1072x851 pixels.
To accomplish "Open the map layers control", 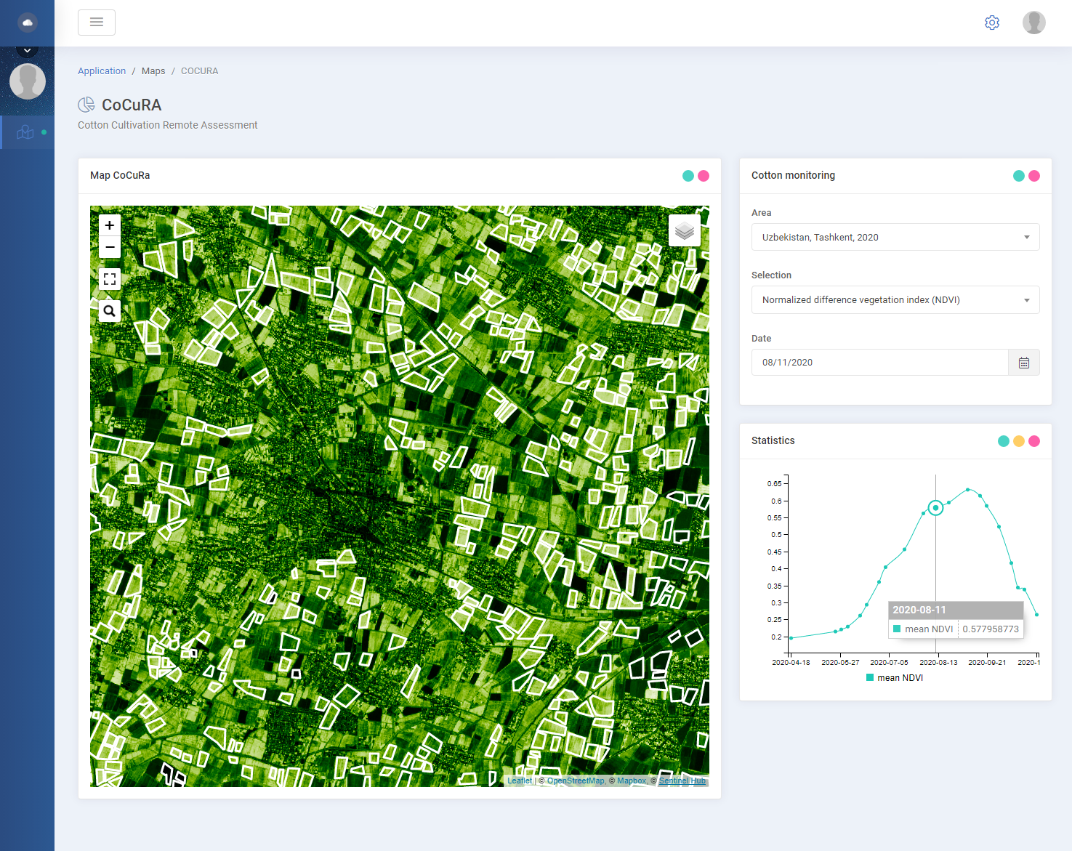I will pos(684,231).
